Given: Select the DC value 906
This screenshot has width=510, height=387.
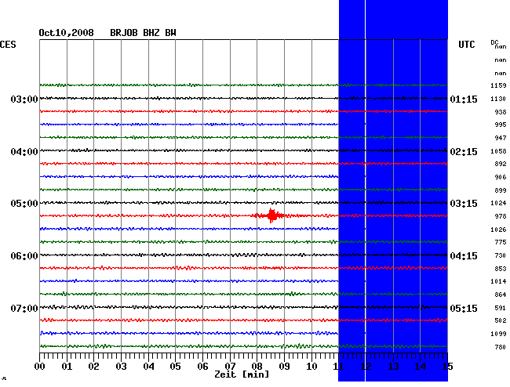Looking at the screenshot, I should click(501, 177).
